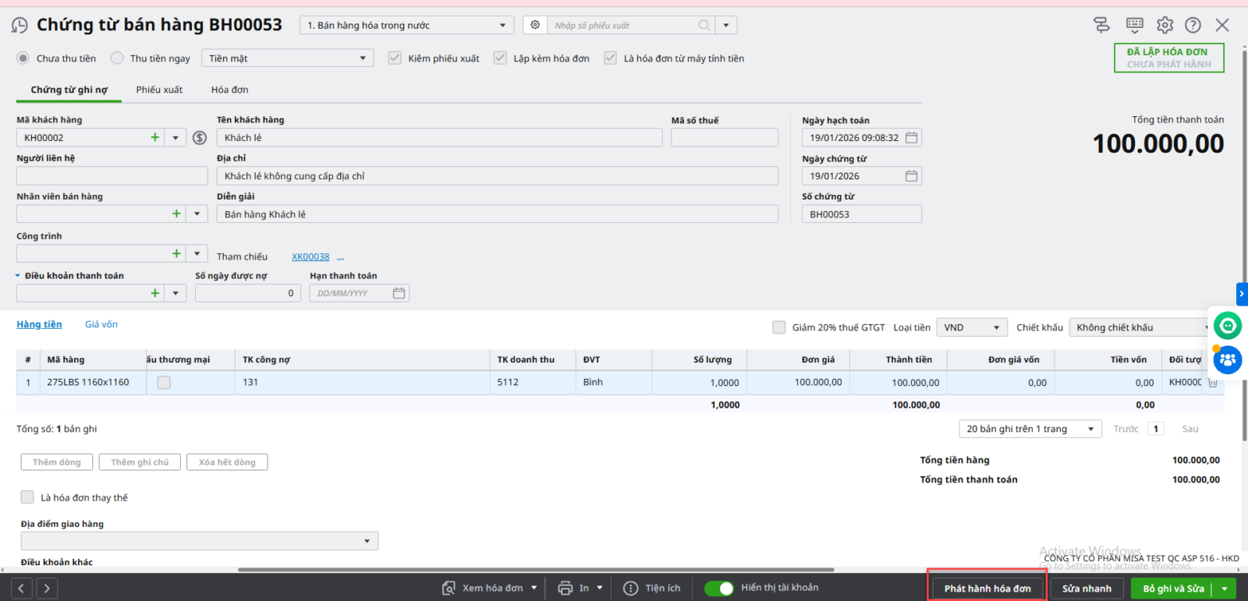1248x601 pixels.
Task: Expand the Bán hàng hóa trong nước dropdown
Action: coord(406,26)
